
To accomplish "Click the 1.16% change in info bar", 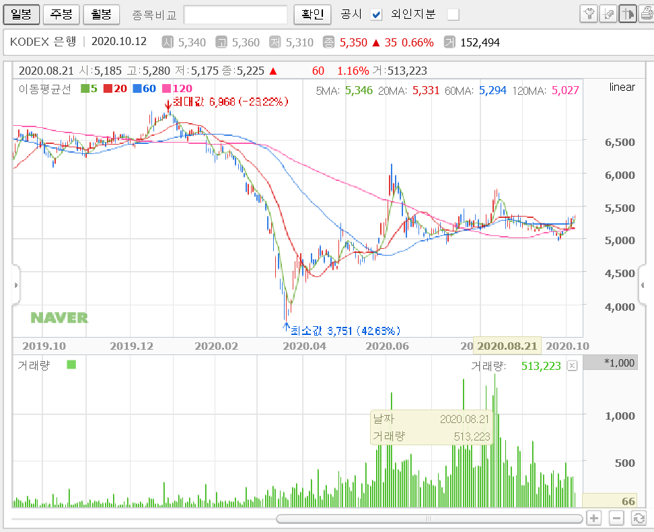I will [x=353, y=71].
